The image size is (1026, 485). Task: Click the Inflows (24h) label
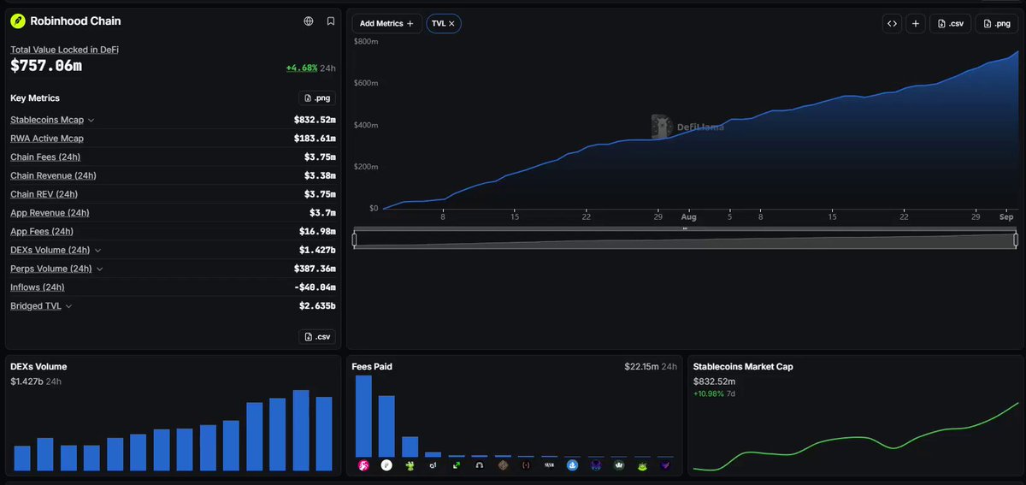tap(38, 287)
